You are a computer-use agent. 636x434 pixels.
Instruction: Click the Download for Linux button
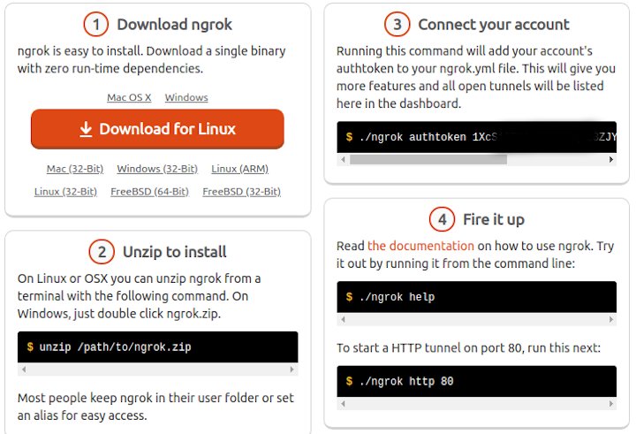(157, 129)
